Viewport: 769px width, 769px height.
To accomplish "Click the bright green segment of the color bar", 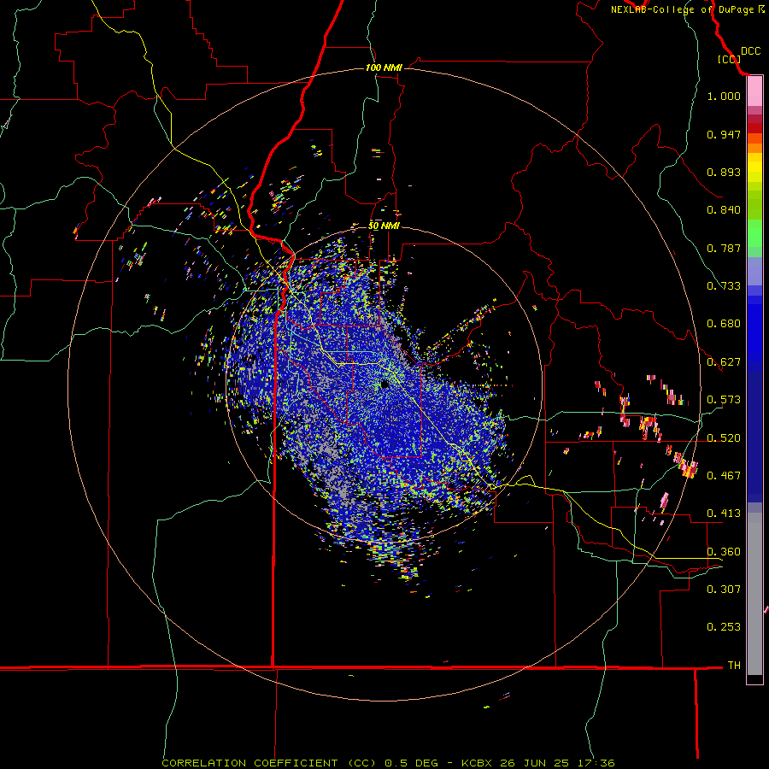I will [754, 233].
